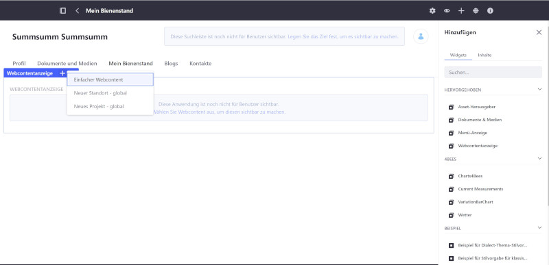Click the Menü-Anzeige label
This screenshot has width=549, height=265.
click(x=472, y=133)
